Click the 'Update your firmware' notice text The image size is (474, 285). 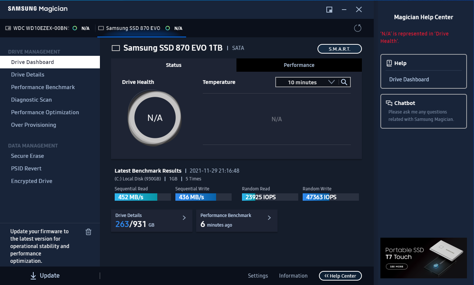40,246
